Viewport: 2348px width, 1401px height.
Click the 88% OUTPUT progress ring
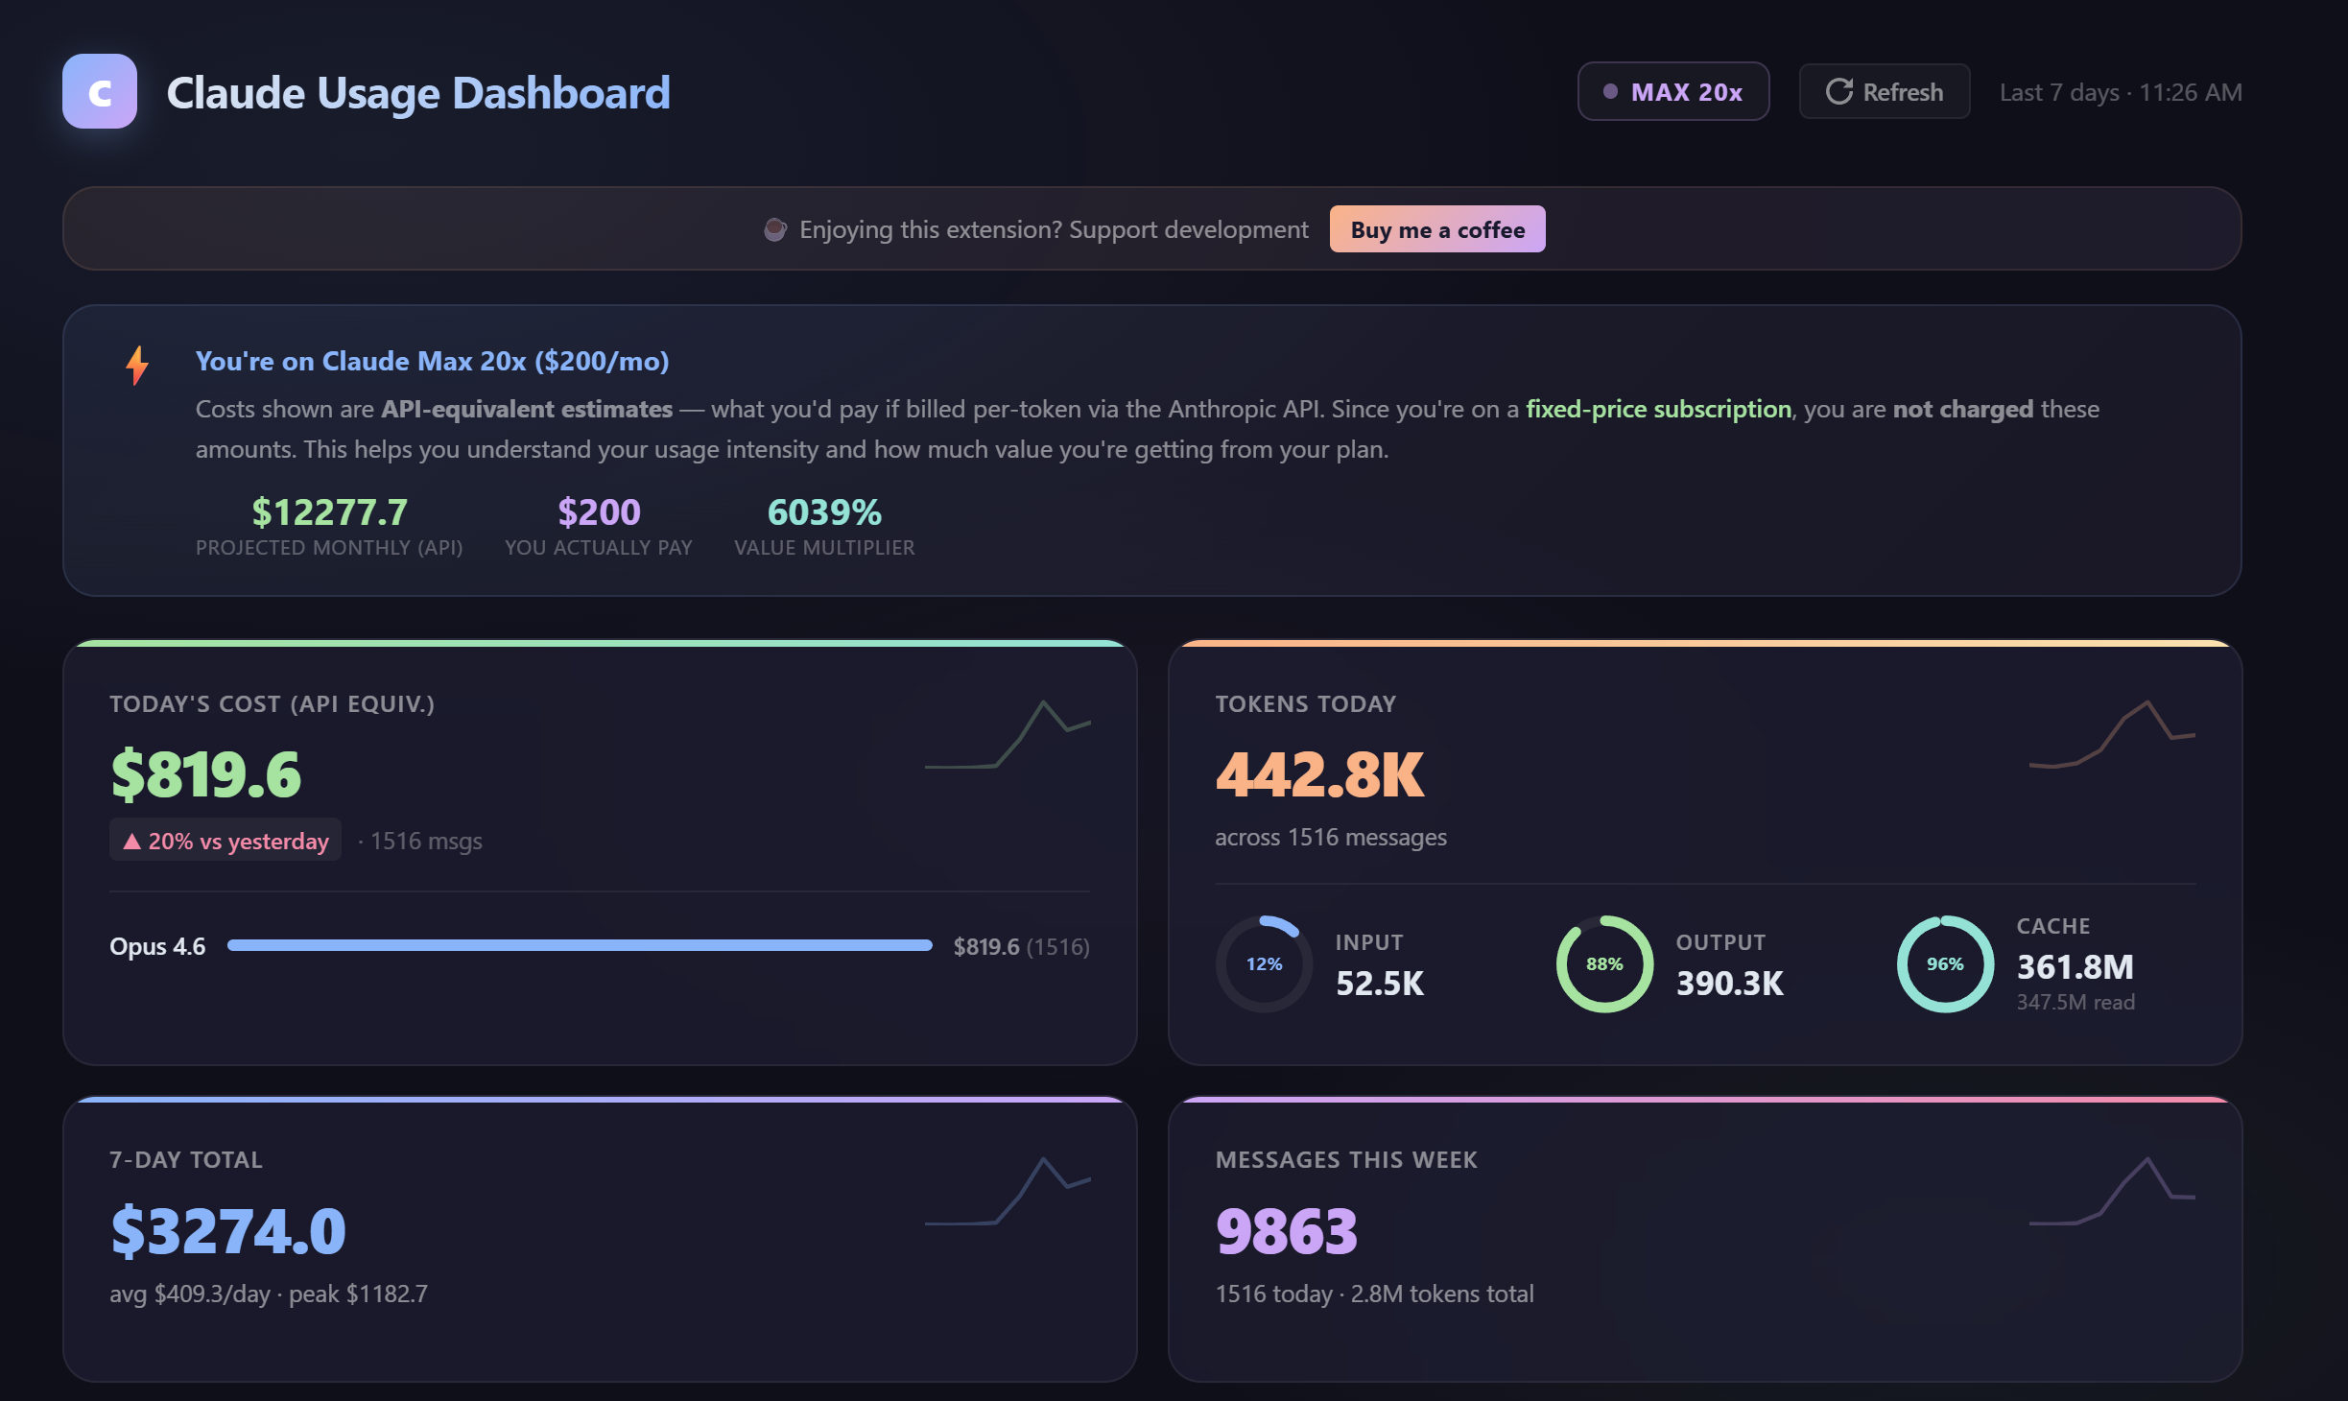(1603, 963)
